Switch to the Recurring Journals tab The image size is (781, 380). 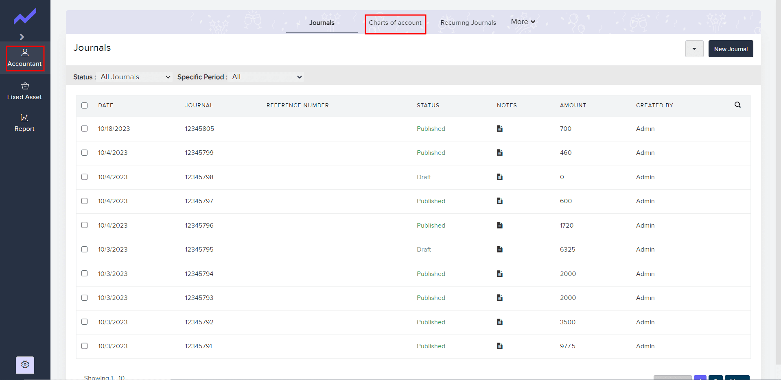click(468, 23)
